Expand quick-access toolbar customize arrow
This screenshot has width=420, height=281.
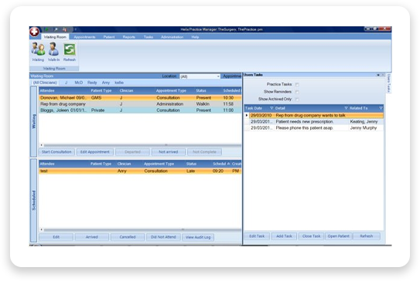point(76,29)
